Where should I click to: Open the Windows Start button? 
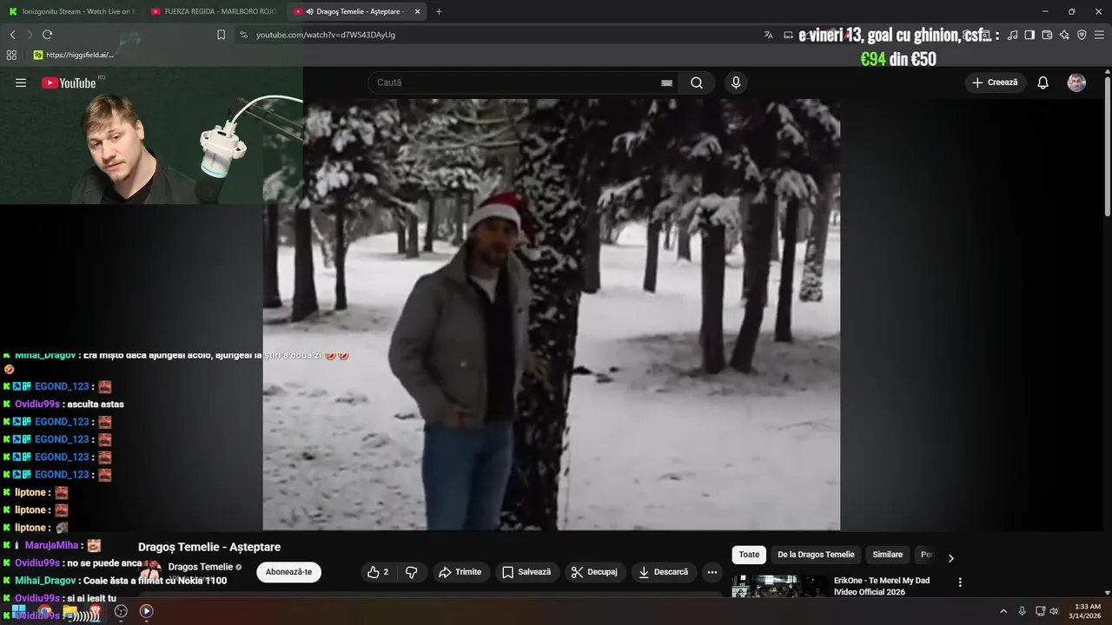tap(18, 611)
